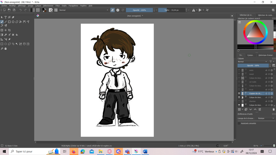Image resolution: width=276 pixels, height=155 pixels.
Task: Hide the 'Copier de ch...' layer
Action: click(239, 93)
